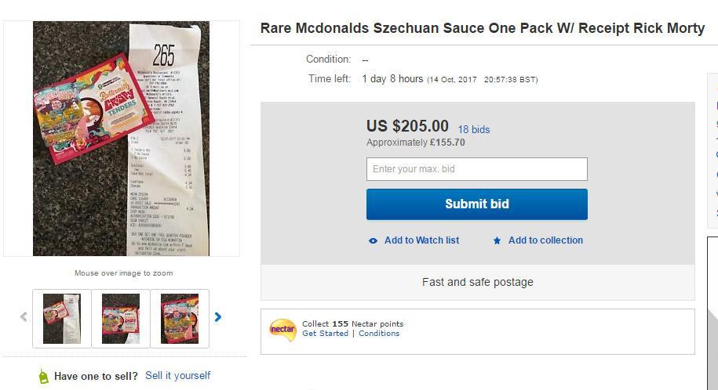Open the 18 bids history link
This screenshot has height=390, width=718.
pos(474,129)
